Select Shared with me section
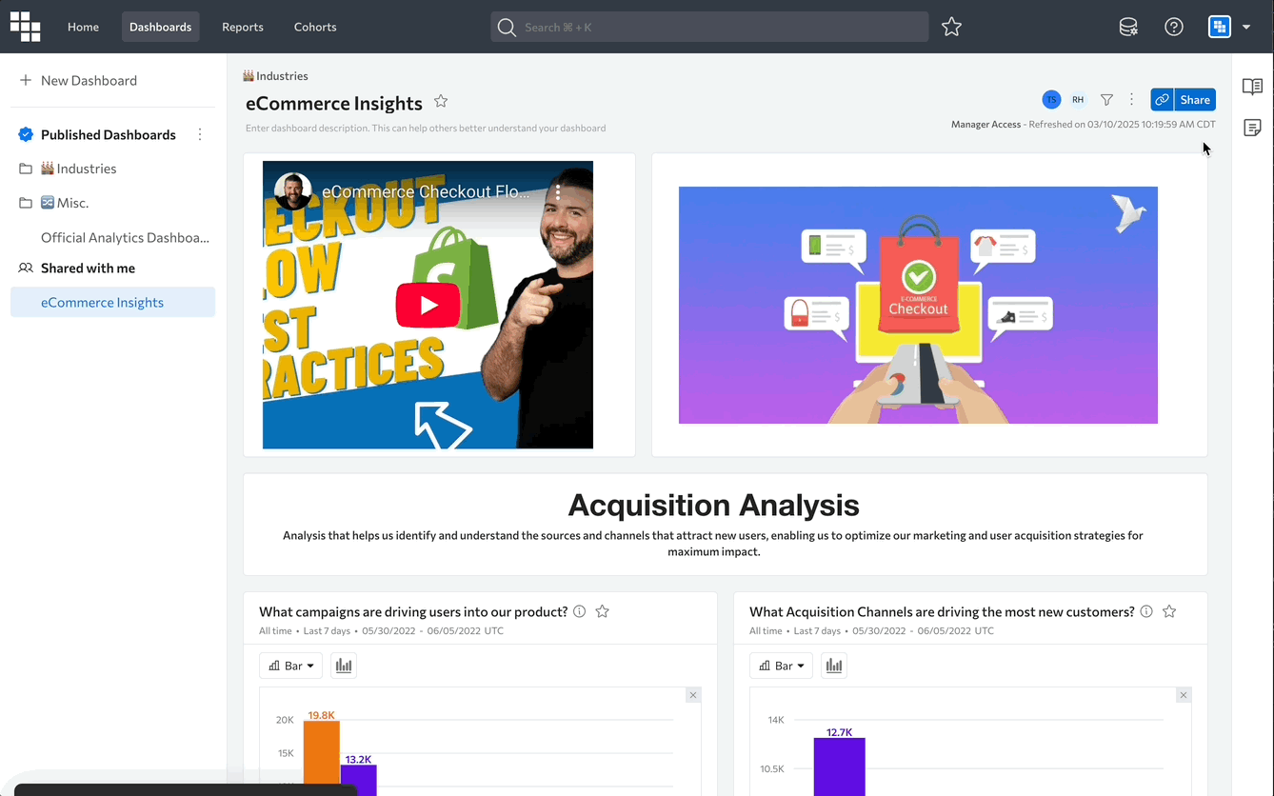 [x=88, y=268]
